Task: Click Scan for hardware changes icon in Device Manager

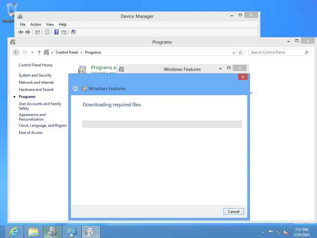Action: pyautogui.click(x=73, y=32)
